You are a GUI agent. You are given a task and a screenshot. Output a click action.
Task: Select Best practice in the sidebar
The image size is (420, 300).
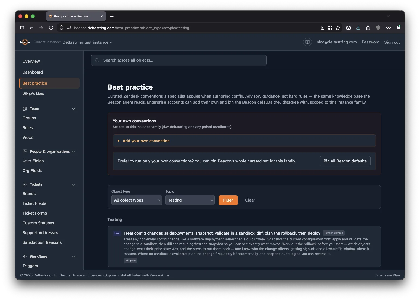coord(49,83)
